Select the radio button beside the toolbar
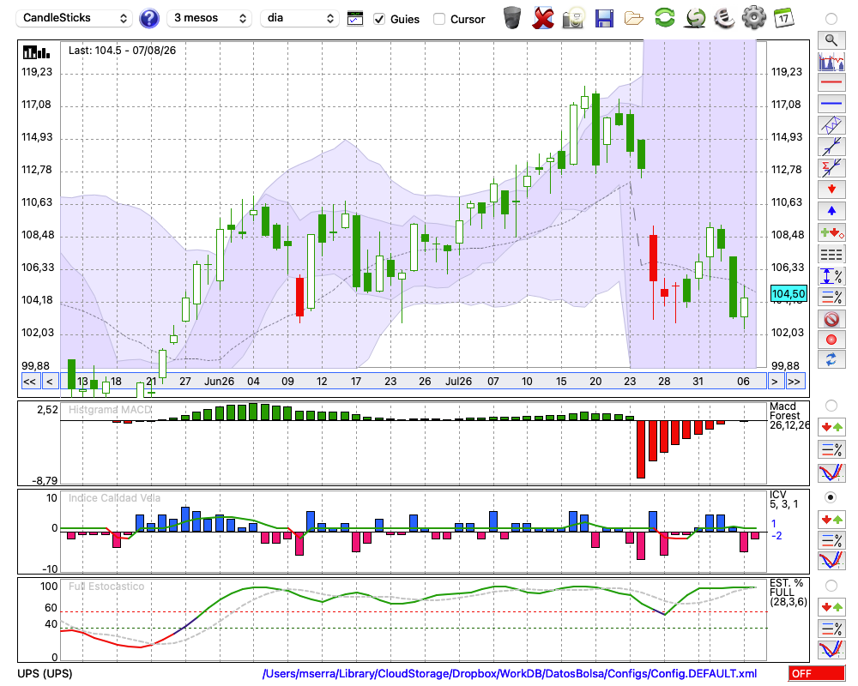This screenshot has width=858, height=686. 831,19
